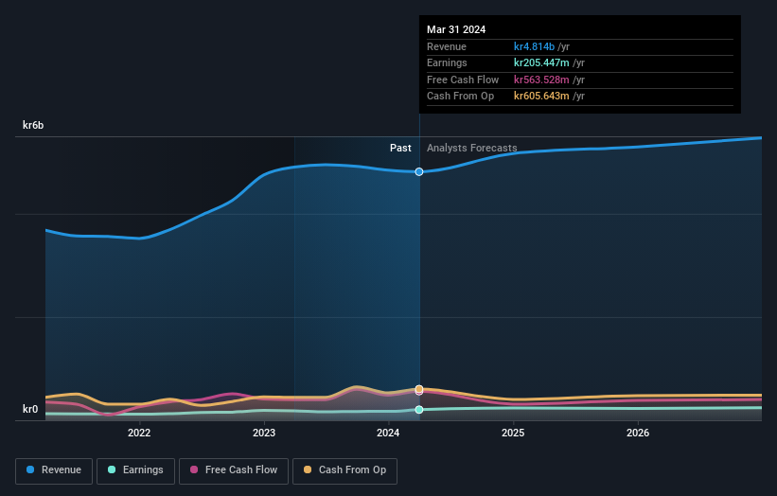Screen dimensions: 777x496
Task: Click the Revenue data point marker on the blue line
Action: 419,172
